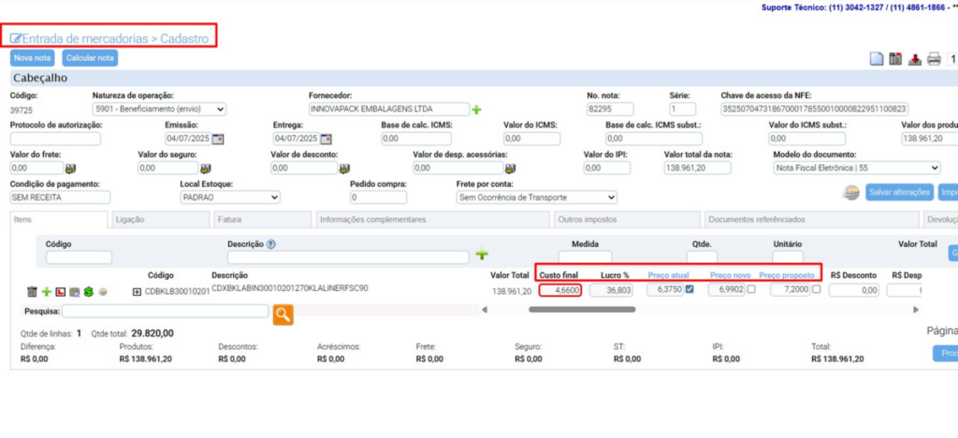Add item with green plus beside Descrição field
The width and height of the screenshot is (958, 438).
pyautogui.click(x=482, y=255)
